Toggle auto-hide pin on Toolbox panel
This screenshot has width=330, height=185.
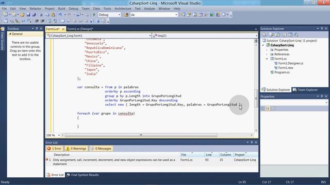point(37,29)
